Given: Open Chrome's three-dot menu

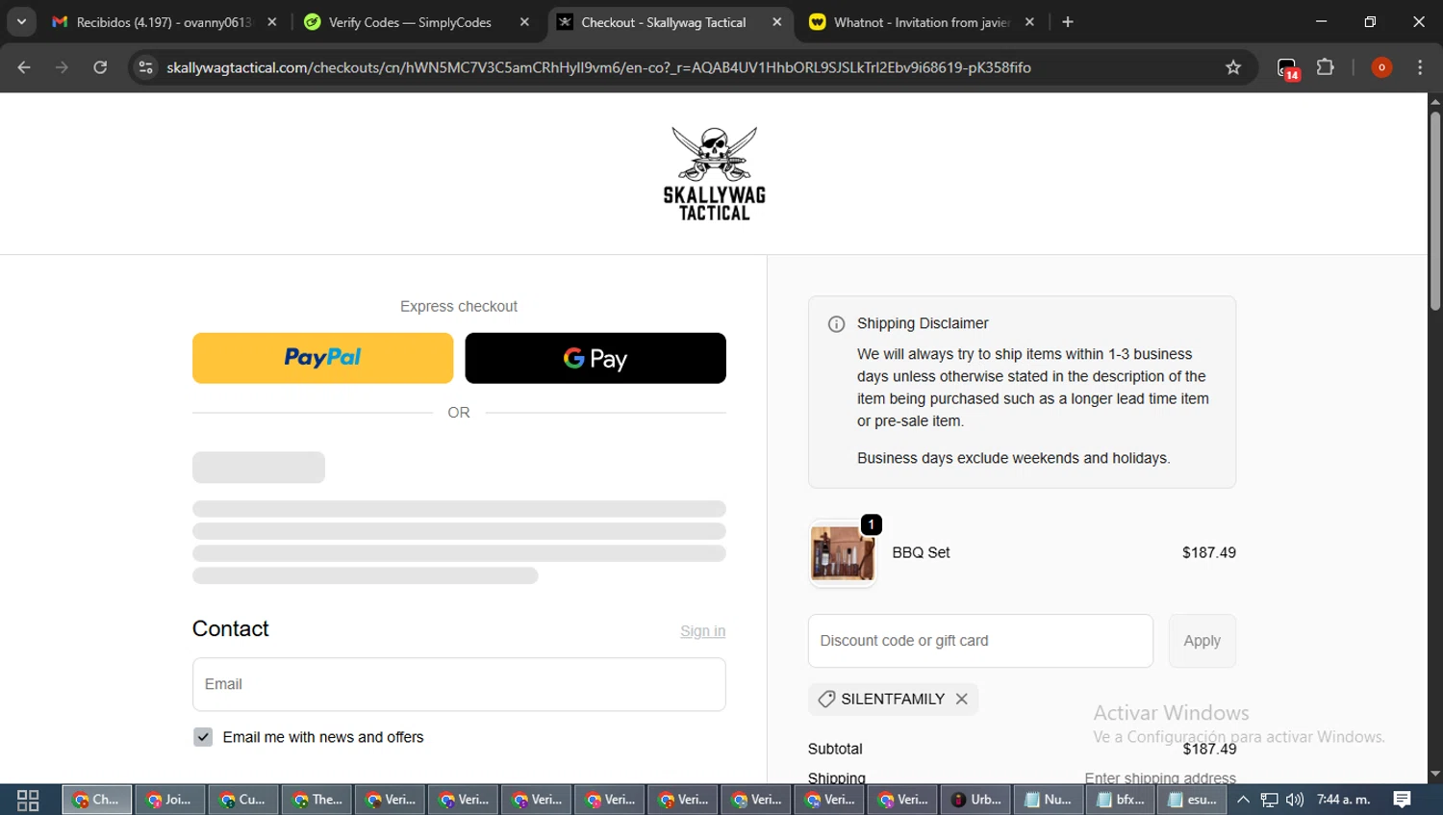Looking at the screenshot, I should tap(1420, 67).
